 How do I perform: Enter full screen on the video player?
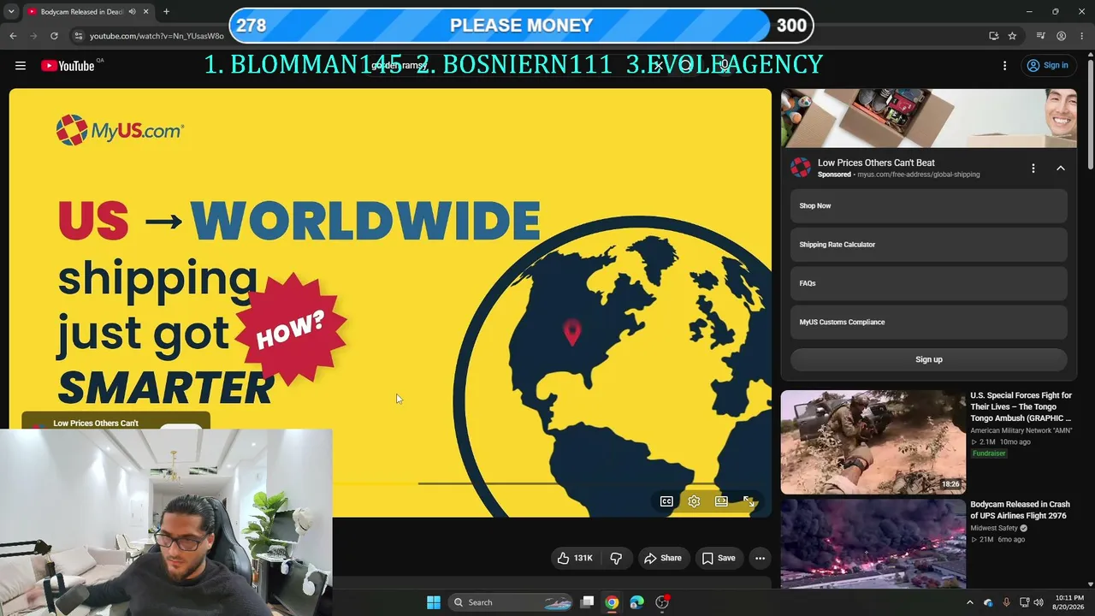(x=749, y=501)
